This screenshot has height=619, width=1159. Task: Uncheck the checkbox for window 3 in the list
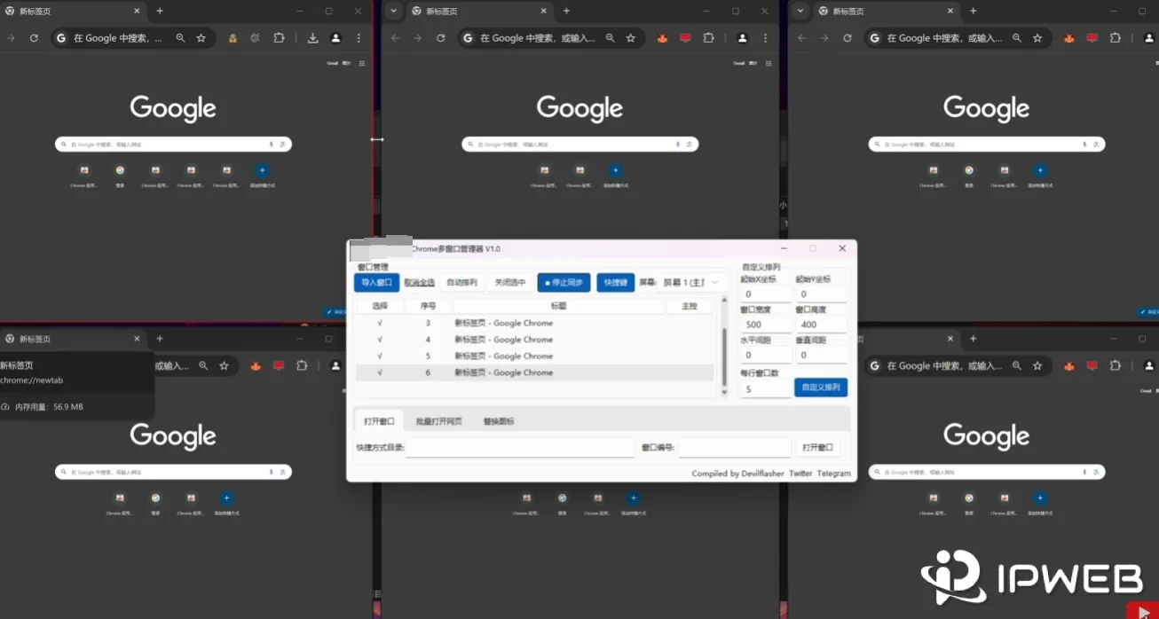380,323
